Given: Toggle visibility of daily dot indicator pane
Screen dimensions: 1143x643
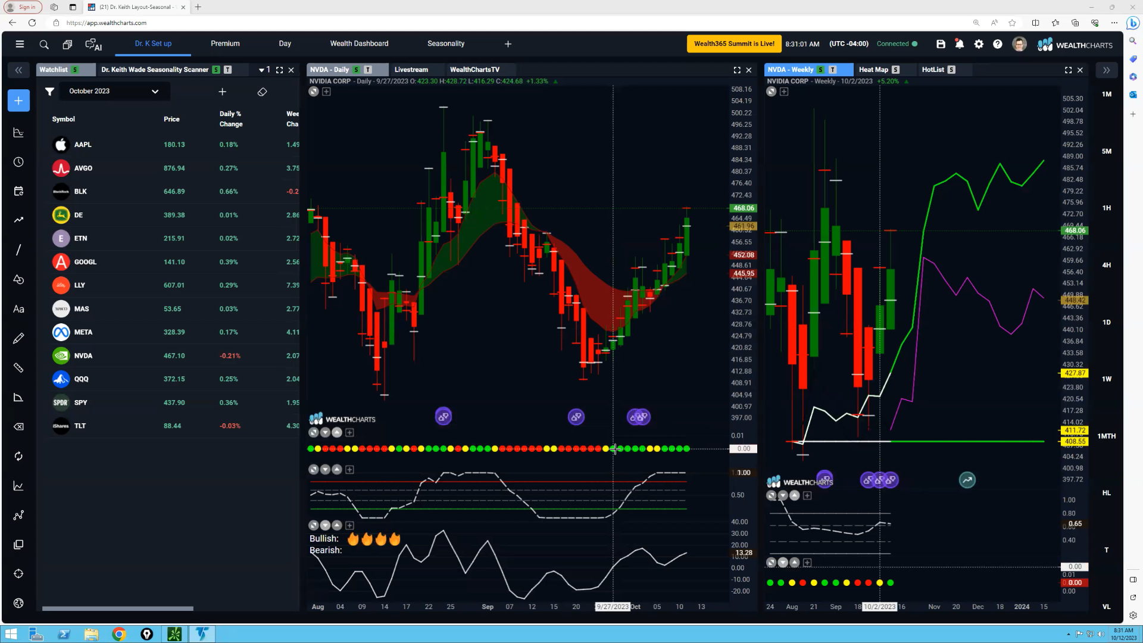Looking at the screenshot, I should [314, 432].
